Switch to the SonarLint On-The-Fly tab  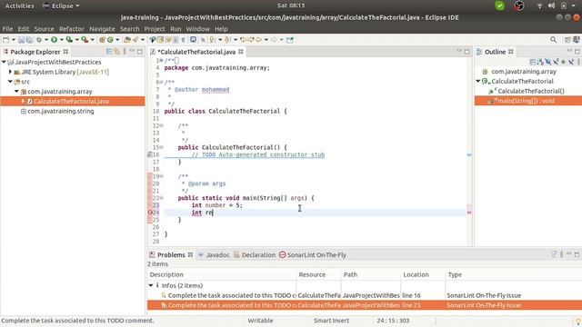[313, 254]
